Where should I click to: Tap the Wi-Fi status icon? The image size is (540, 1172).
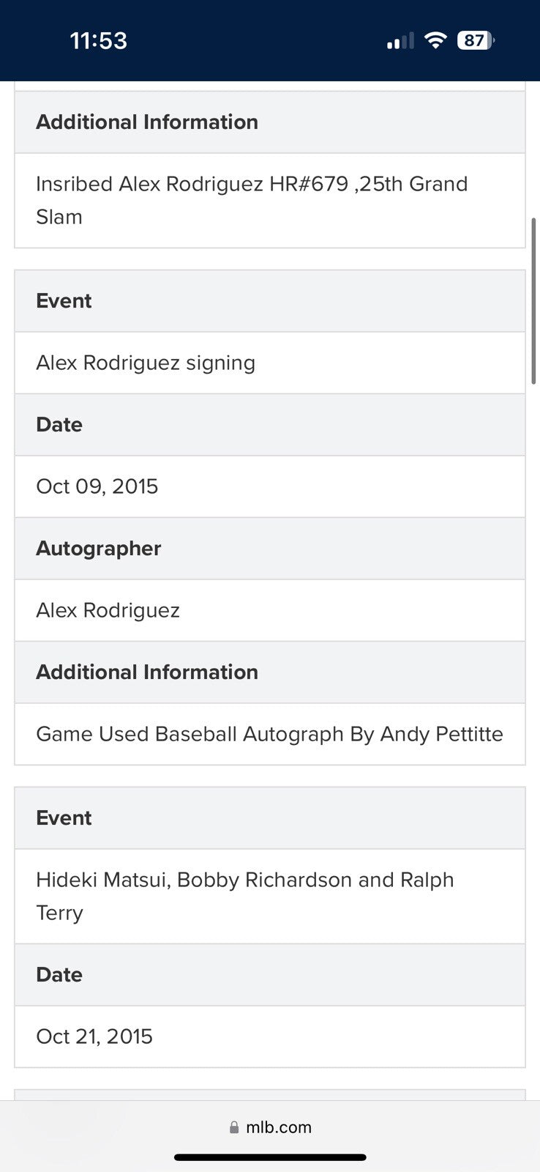pyautogui.click(x=435, y=40)
